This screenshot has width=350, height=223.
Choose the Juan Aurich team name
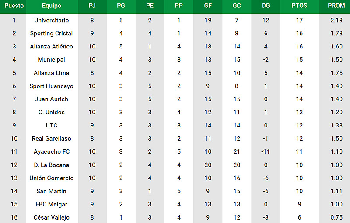coord(51,99)
